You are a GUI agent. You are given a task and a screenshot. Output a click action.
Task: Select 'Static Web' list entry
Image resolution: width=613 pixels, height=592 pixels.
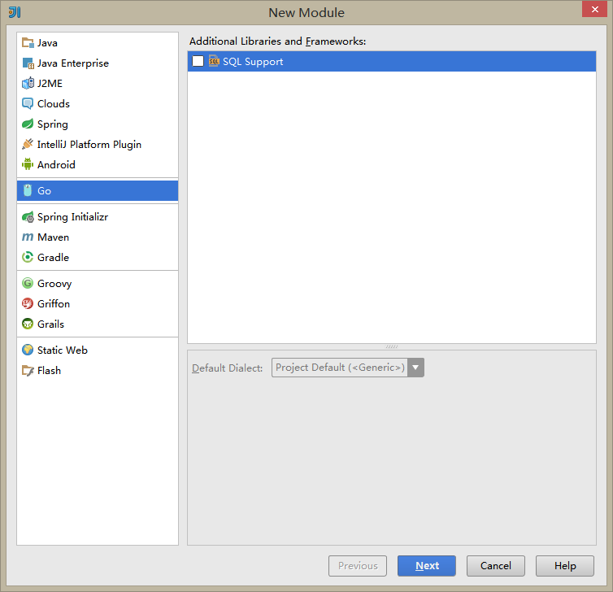click(x=98, y=350)
